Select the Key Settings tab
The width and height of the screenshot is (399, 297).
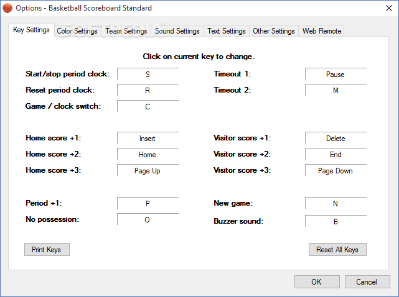[x=31, y=30]
